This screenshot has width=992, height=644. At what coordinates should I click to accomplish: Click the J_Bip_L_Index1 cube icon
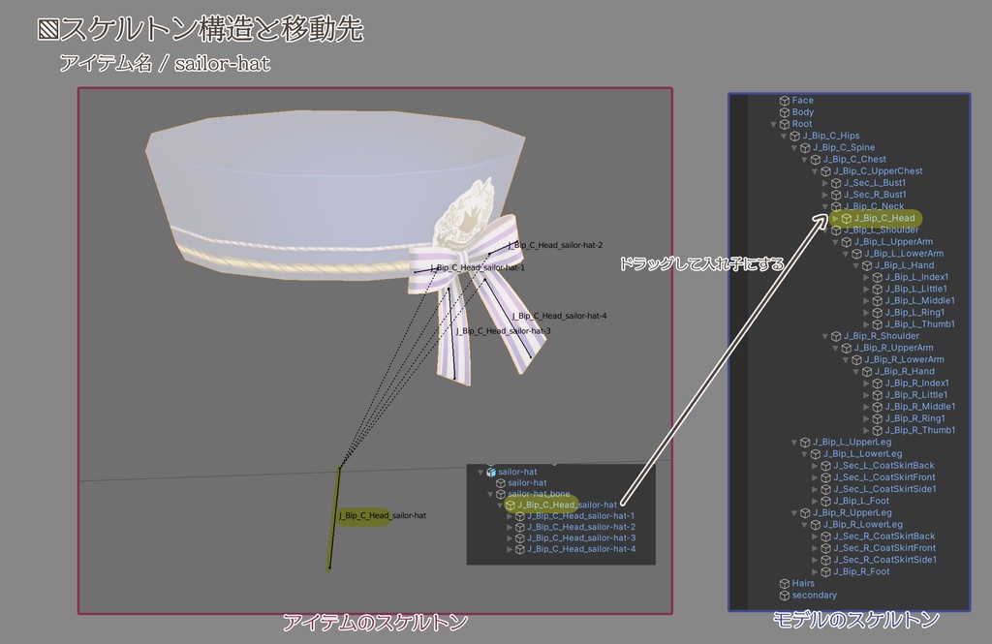pos(878,277)
